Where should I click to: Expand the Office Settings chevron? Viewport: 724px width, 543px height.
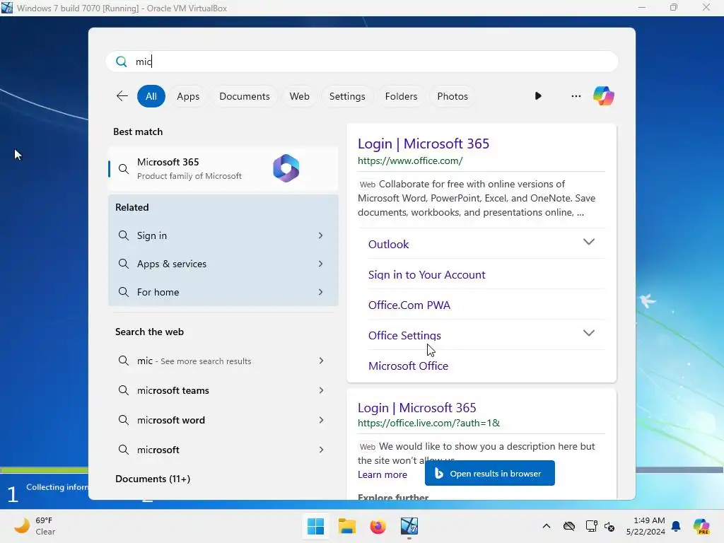tap(589, 333)
